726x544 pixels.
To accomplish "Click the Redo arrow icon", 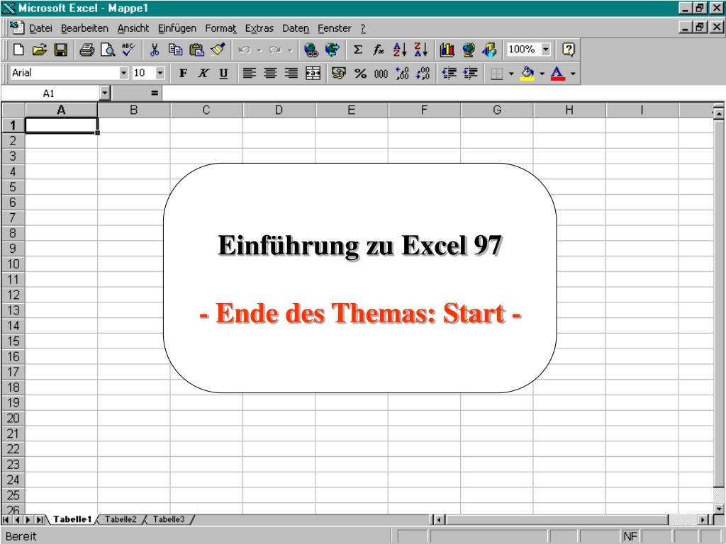I will coord(275,50).
